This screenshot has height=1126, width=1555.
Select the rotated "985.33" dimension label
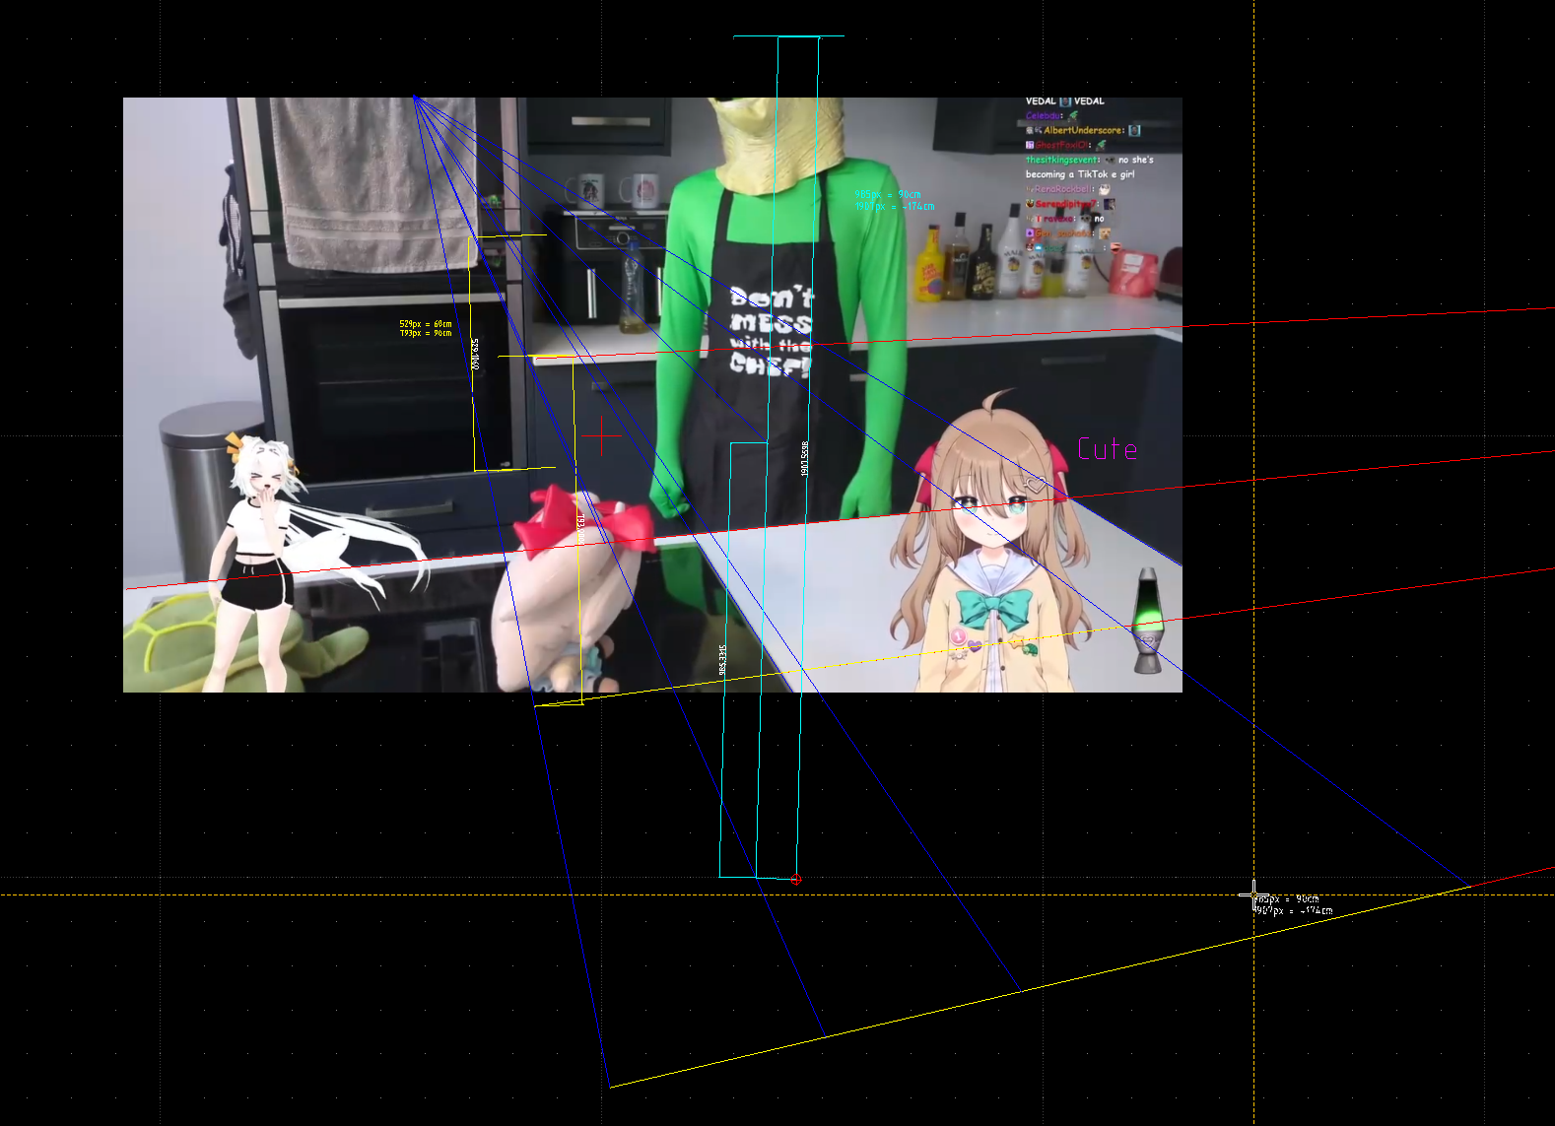(722, 660)
